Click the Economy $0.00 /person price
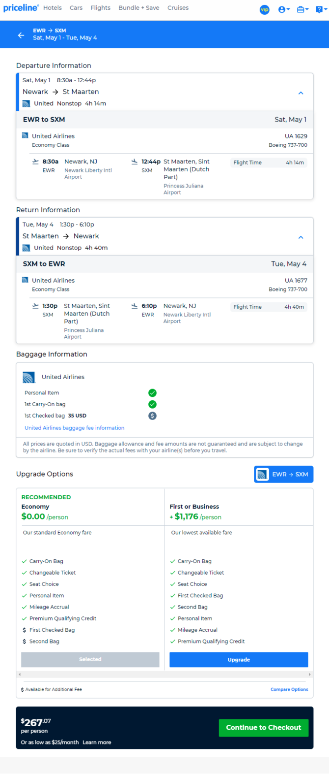 pyautogui.click(x=45, y=516)
